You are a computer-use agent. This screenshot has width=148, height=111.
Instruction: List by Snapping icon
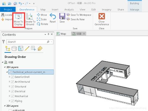point(33,48)
